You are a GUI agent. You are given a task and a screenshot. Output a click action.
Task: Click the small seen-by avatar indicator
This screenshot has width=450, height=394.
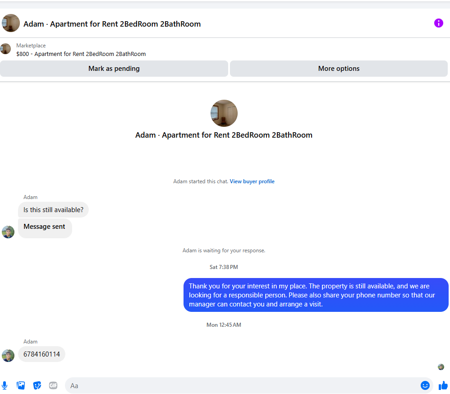point(441,367)
